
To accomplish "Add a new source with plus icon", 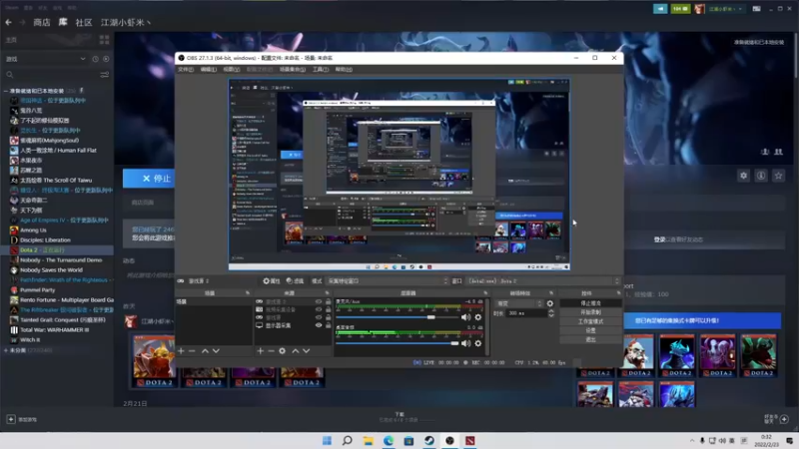I will (x=260, y=351).
